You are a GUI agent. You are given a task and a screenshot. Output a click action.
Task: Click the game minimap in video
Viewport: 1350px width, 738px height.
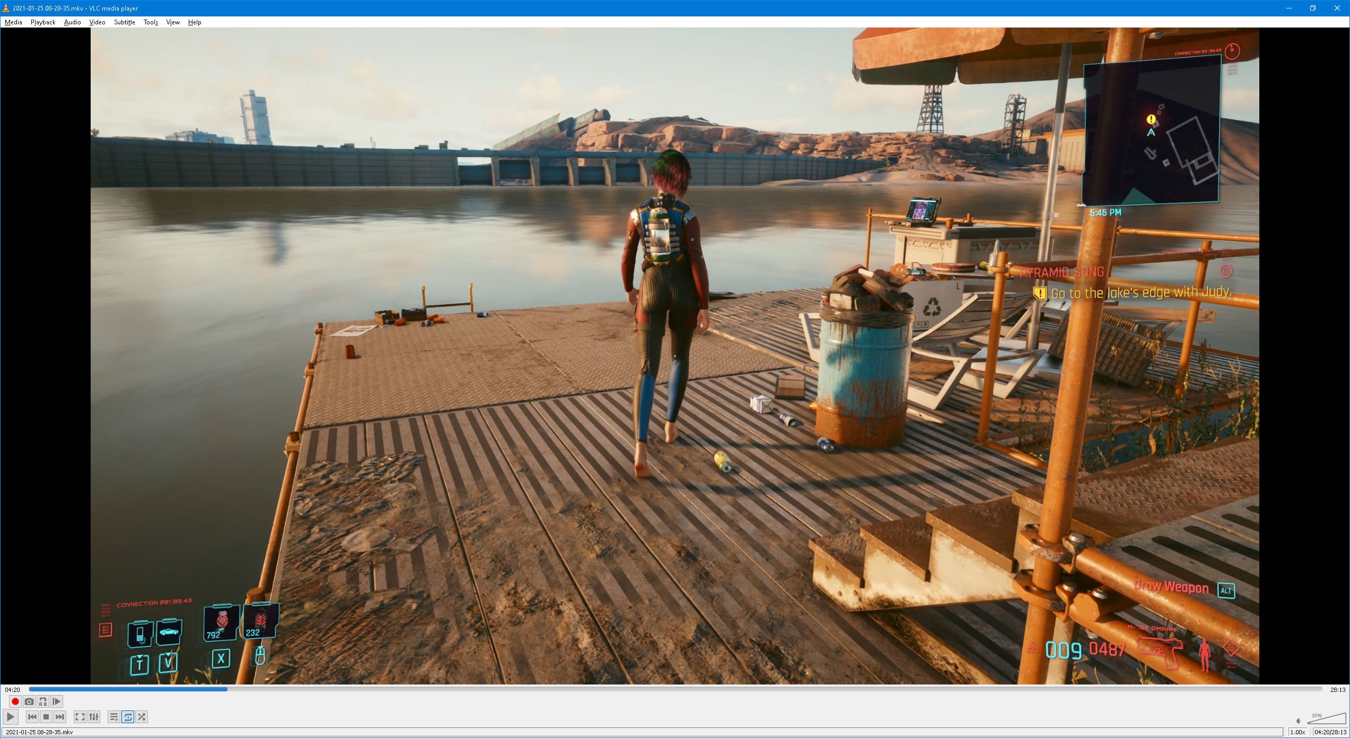[x=1151, y=131]
